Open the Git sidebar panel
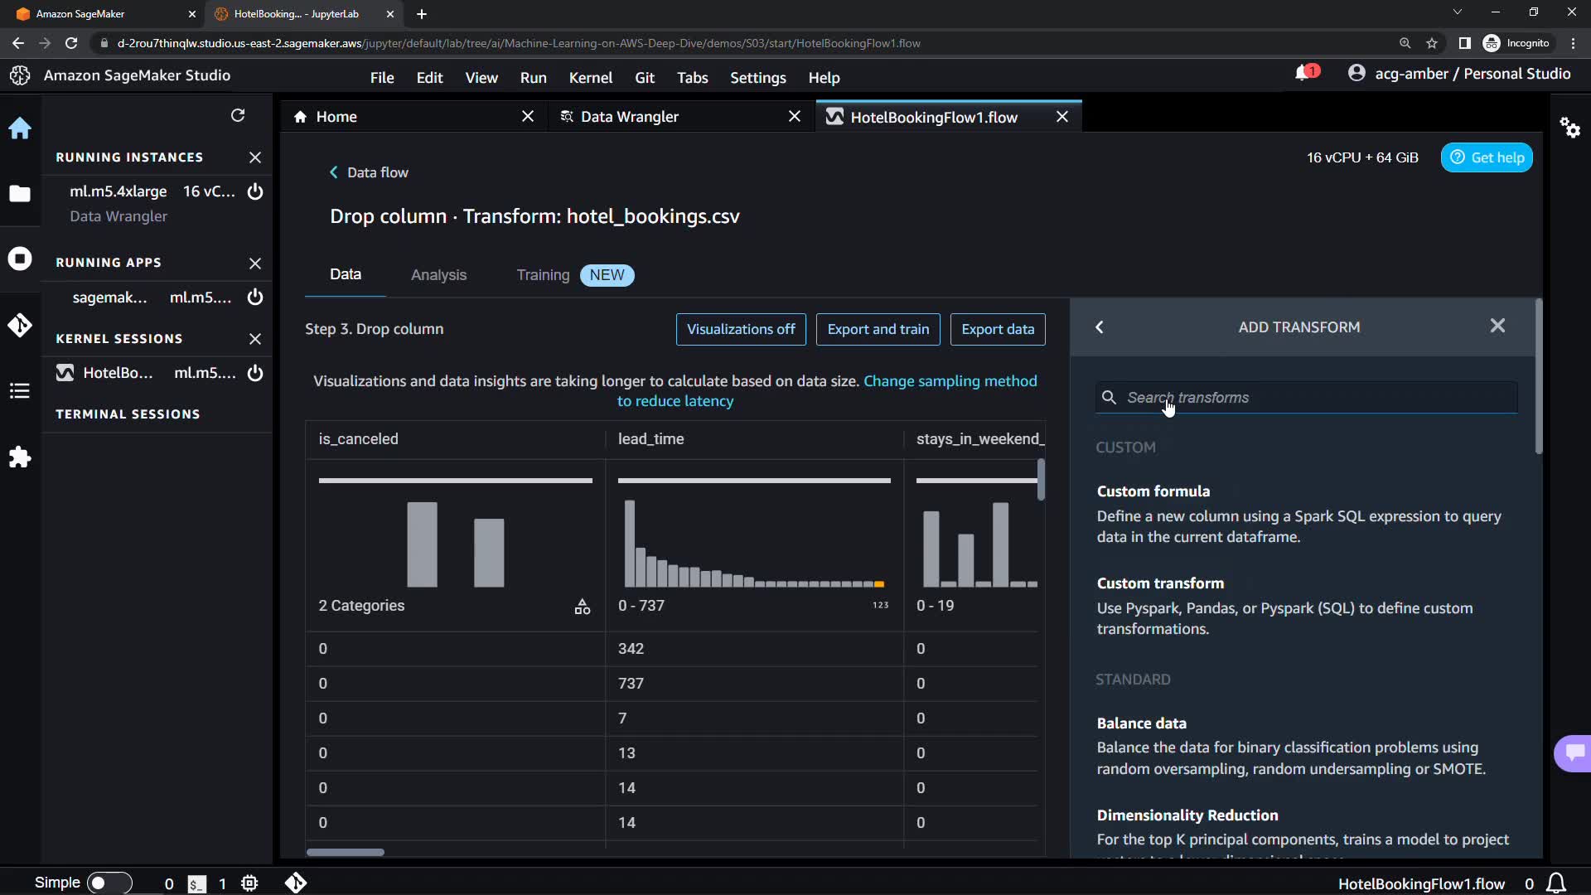1591x895 pixels. [20, 325]
